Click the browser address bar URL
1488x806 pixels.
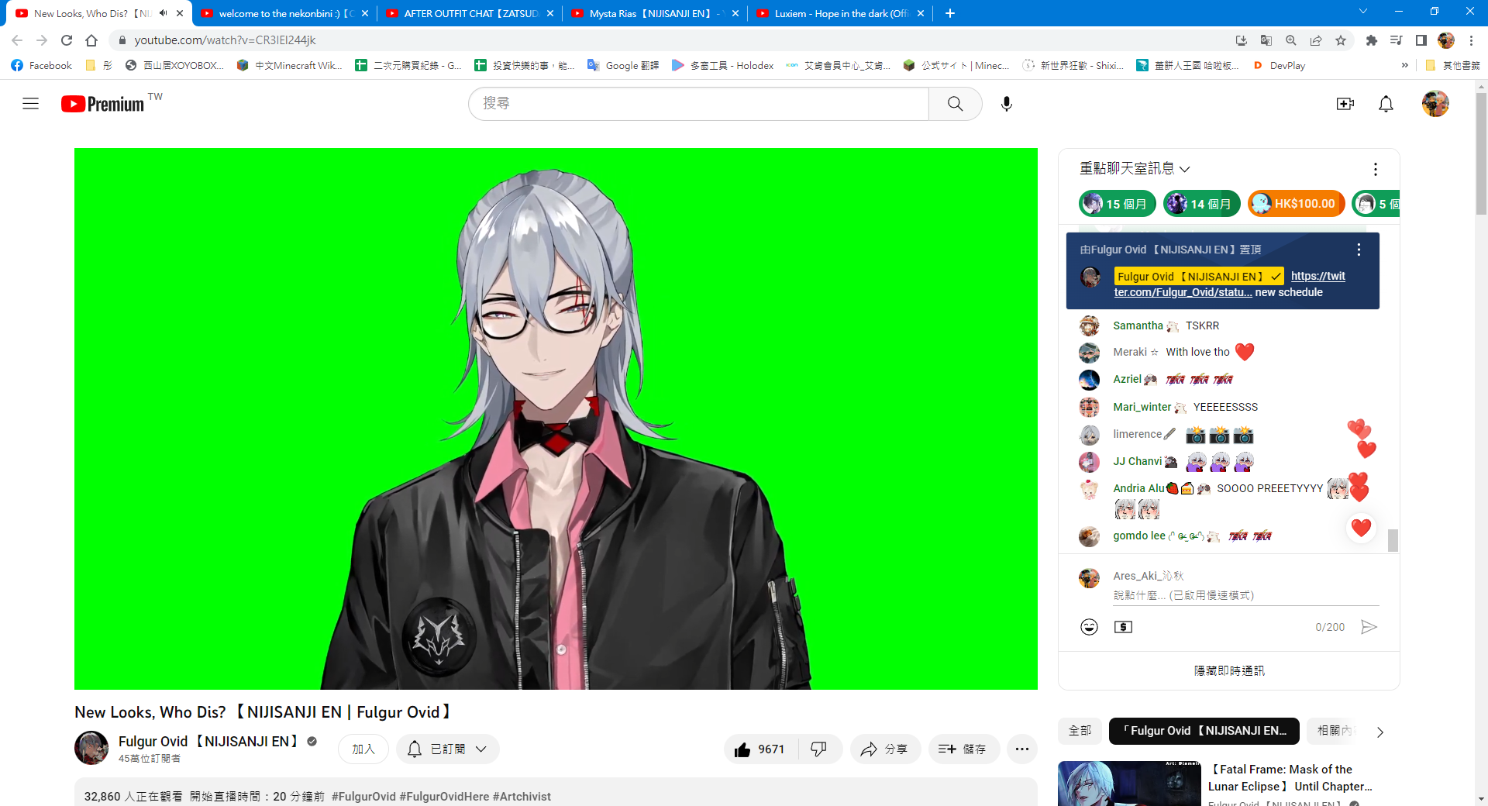tap(225, 40)
